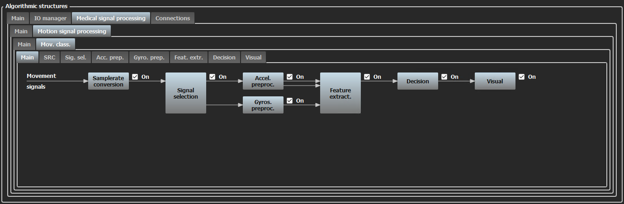Toggle Gyros. preproc. On checkbox
Viewport: 624px width, 204px height.
click(x=290, y=101)
